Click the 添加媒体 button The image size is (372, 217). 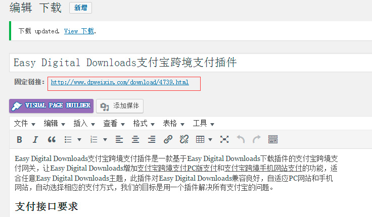click(x=120, y=106)
